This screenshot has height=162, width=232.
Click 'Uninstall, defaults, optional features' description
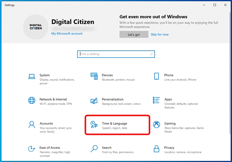(181, 106)
